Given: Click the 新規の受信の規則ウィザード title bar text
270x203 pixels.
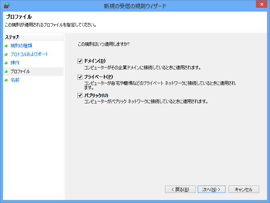Looking at the screenshot, I should [x=135, y=6].
